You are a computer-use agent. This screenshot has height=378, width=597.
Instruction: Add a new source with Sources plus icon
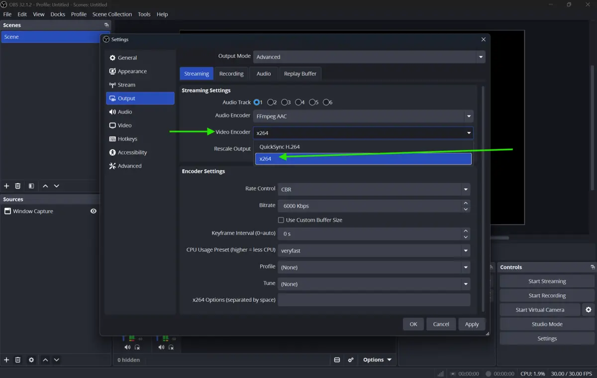(6, 360)
